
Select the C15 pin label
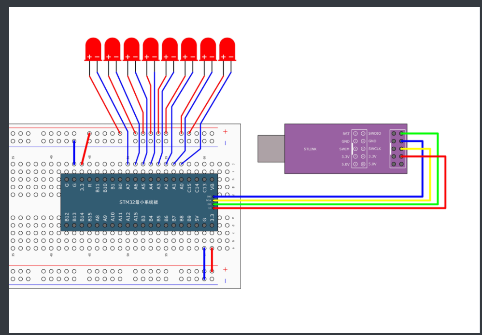tap(189, 188)
